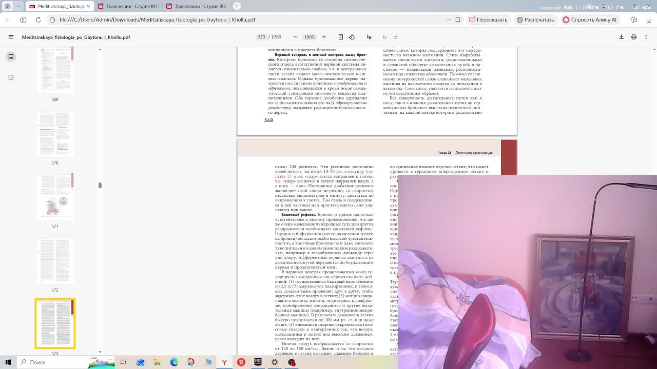Screen dimensions: 657x369
Task: Click the 100% zoom level field
Action: tap(310, 37)
